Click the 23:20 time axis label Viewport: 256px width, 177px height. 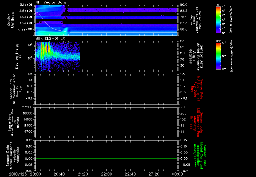pyautogui.click(x=154, y=174)
